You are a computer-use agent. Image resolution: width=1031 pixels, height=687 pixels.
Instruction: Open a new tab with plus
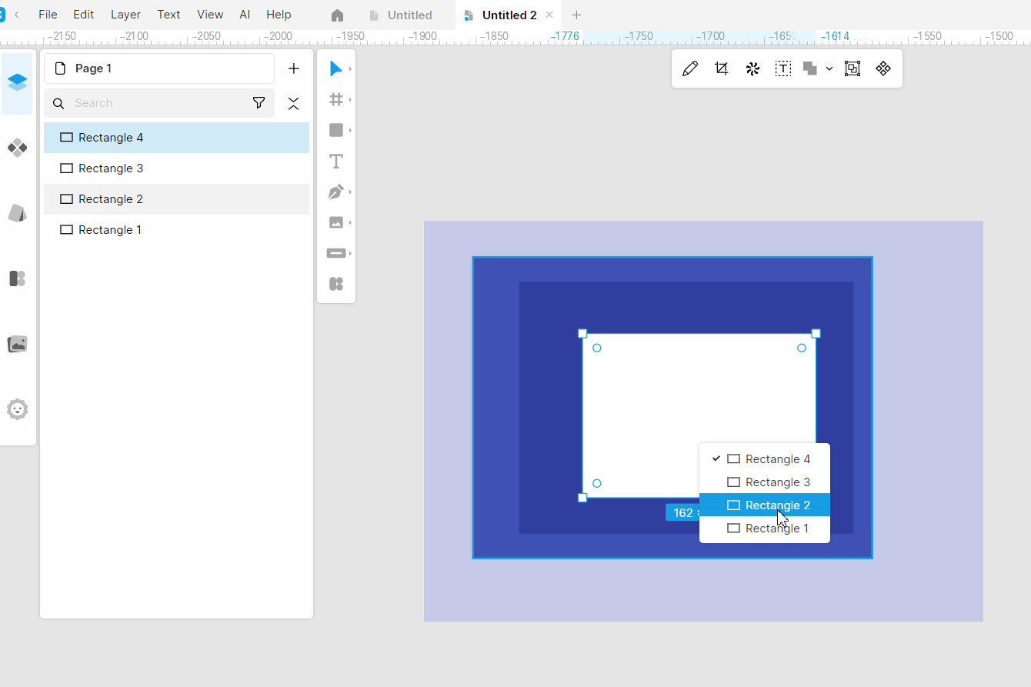point(576,15)
